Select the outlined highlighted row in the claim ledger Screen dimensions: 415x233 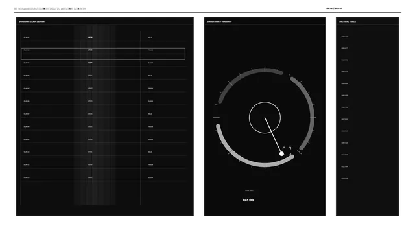[103, 54]
